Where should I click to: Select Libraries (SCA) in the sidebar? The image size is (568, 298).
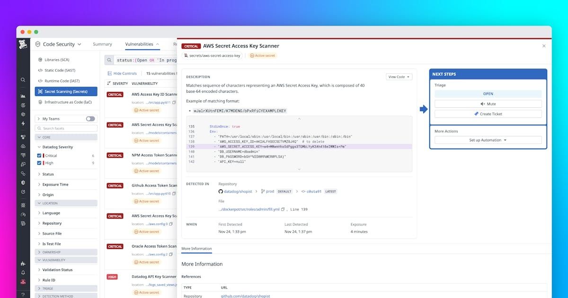(x=57, y=60)
